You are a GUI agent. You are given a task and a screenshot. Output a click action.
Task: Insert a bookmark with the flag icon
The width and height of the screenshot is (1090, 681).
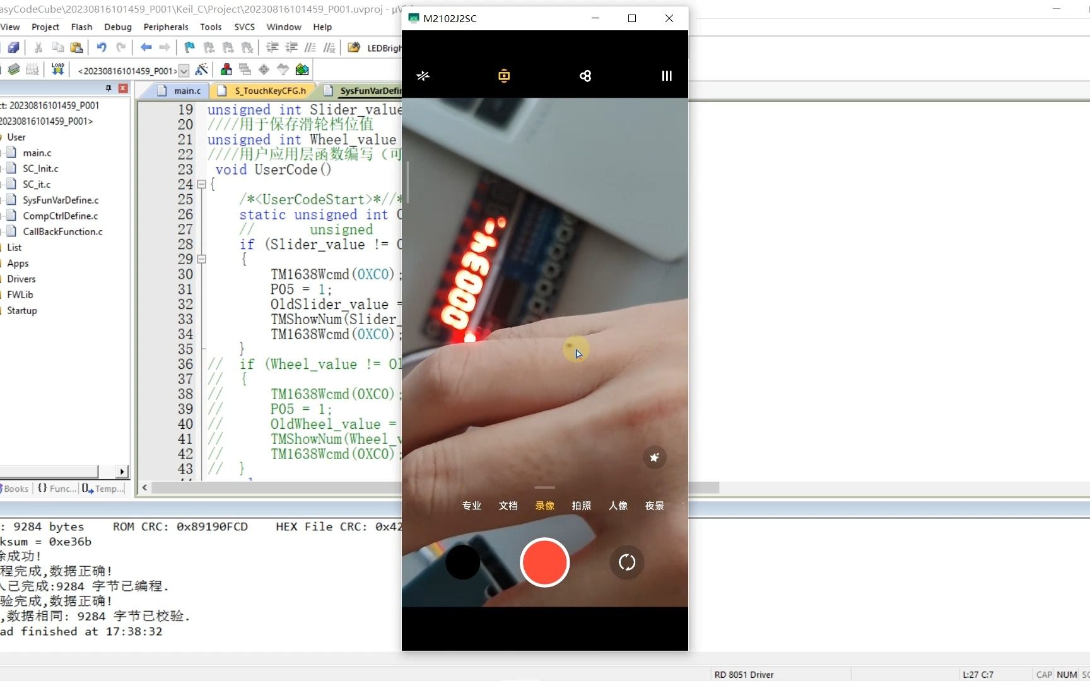(189, 47)
